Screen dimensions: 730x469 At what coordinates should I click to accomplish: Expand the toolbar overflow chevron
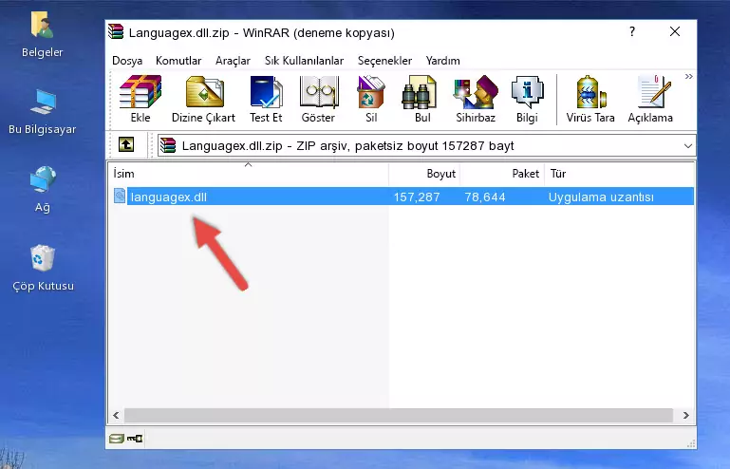pos(688,76)
